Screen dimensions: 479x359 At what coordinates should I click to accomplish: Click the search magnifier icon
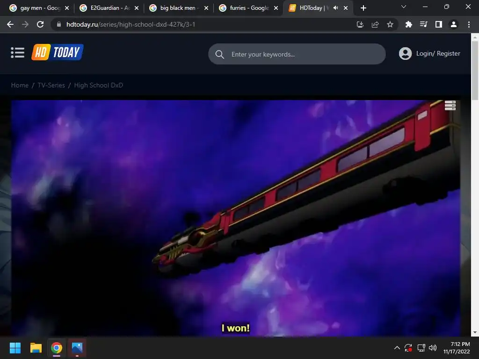pyautogui.click(x=220, y=55)
